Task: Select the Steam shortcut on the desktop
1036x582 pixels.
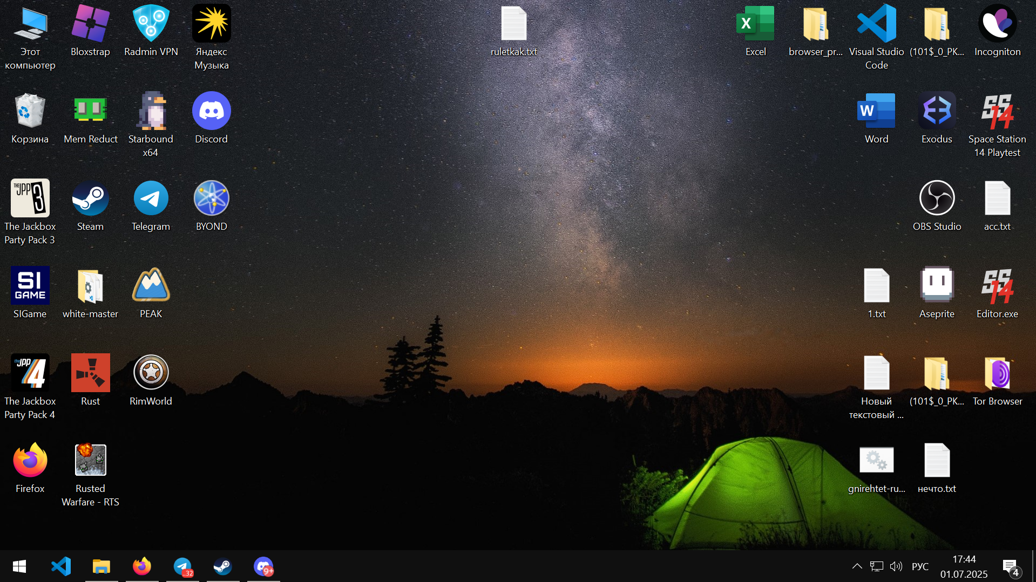Action: pyautogui.click(x=90, y=206)
